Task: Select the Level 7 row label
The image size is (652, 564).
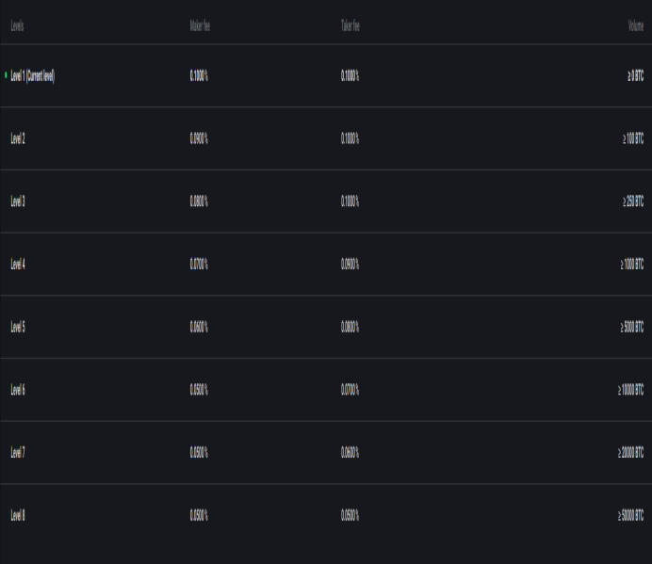Action: tap(18, 452)
